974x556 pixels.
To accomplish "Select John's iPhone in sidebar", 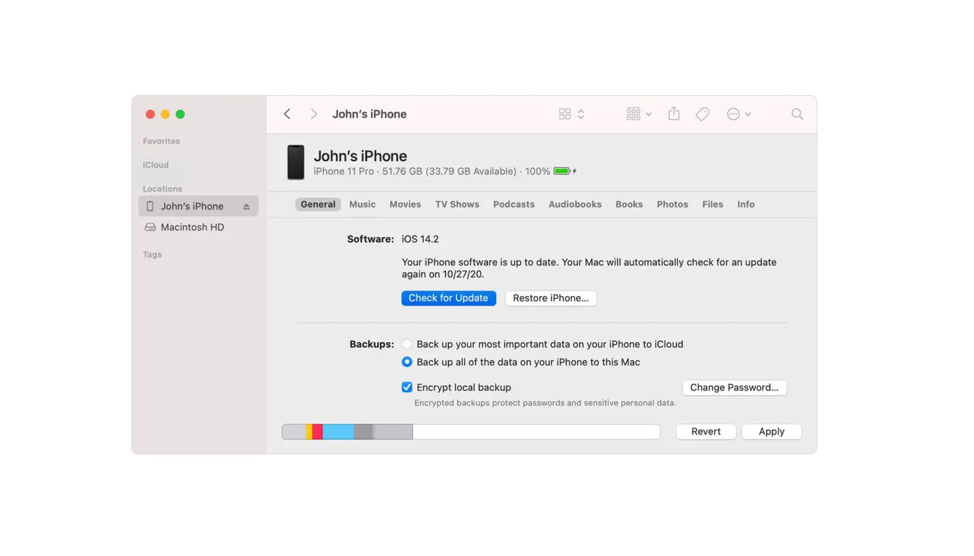I will pyautogui.click(x=198, y=206).
